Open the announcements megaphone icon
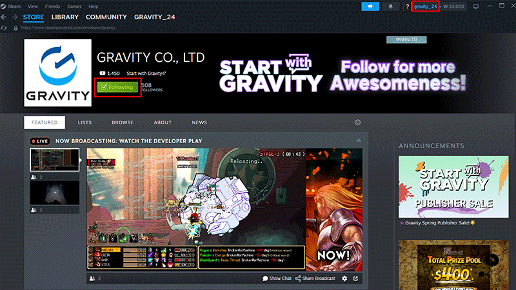This screenshot has width=516, height=290. pyautogui.click(x=370, y=6)
